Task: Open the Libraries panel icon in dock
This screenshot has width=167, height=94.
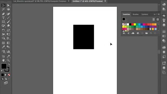Action: [x=164, y=48]
